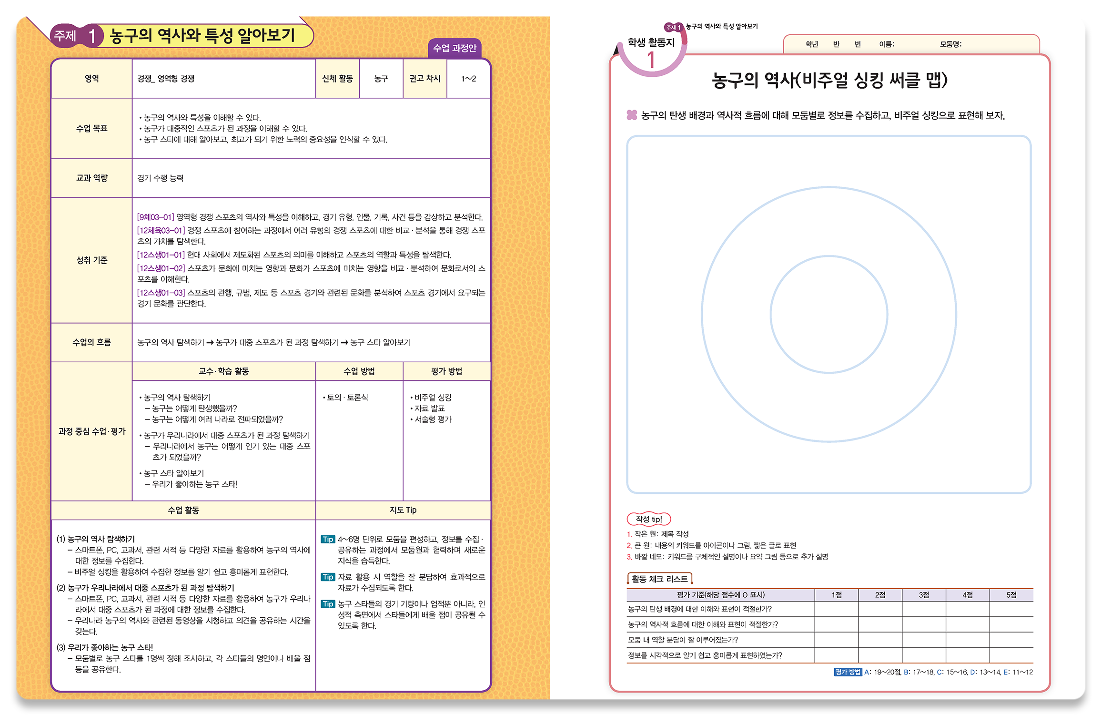Click the pink flower bullet icon
Image resolution: width=1101 pixels, height=715 pixels.
[632, 115]
